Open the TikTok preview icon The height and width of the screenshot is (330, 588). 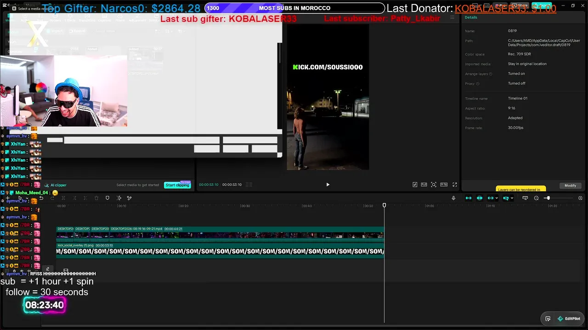(x=415, y=185)
